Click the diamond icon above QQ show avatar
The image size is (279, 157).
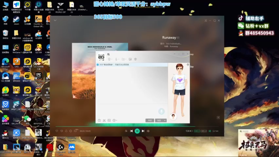(x=188, y=65)
